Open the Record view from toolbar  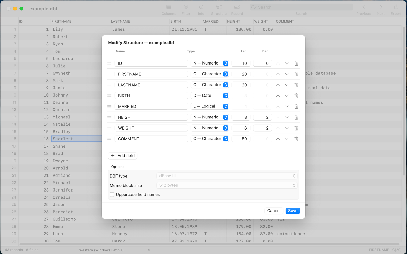click(237, 10)
